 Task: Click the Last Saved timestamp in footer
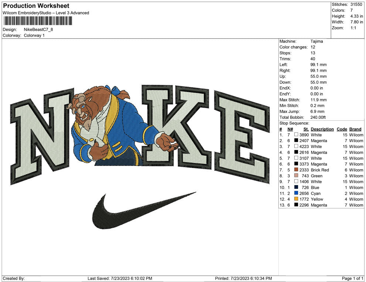coord(120,278)
